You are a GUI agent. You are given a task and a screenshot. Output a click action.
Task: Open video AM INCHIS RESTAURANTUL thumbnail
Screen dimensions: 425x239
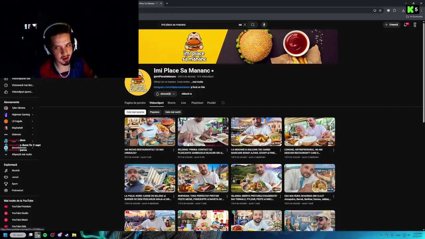coord(150,132)
